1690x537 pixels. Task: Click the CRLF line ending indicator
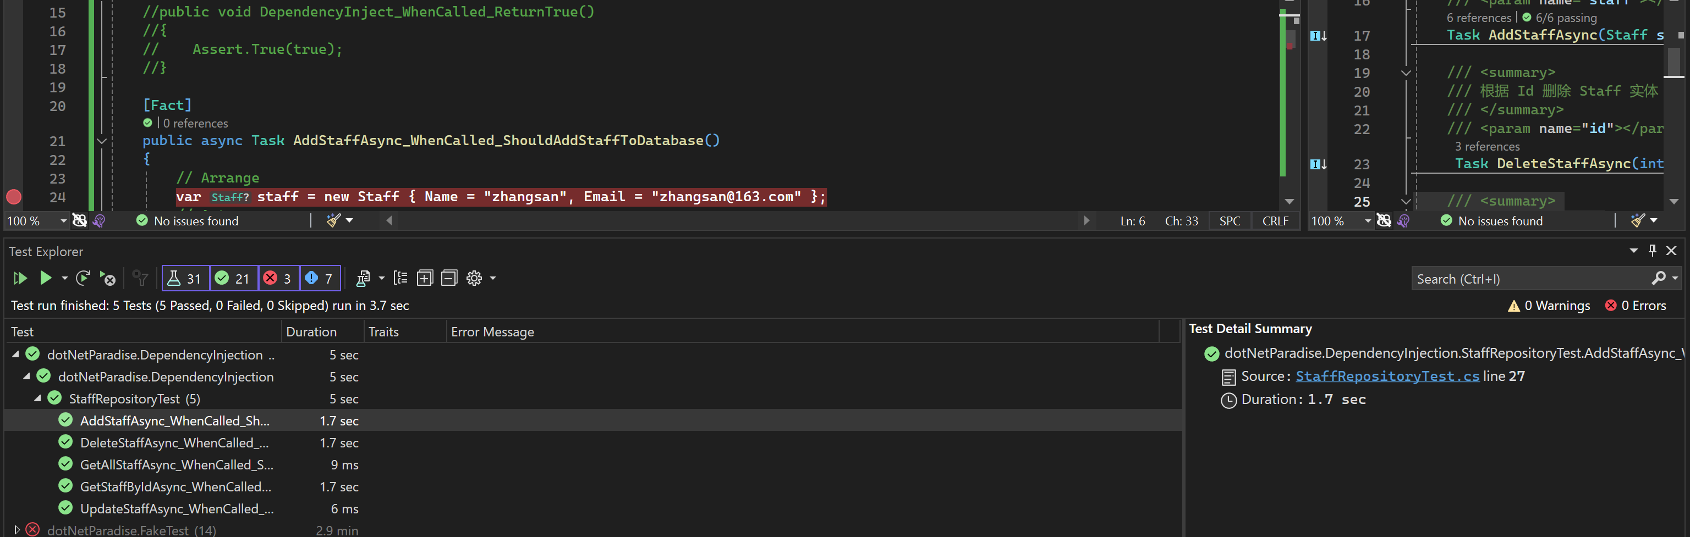tap(1275, 221)
